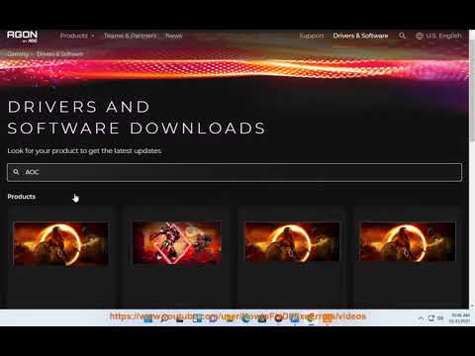This screenshot has width=475, height=356.
Task: Open the Support page
Action: coord(312,36)
